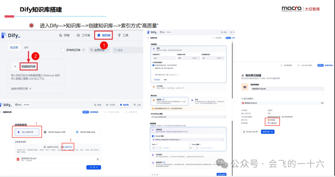Image resolution: width=335 pixels, height=177 pixels.
Task: Click the plus icon beside 创建知识库
Action: [15, 67]
